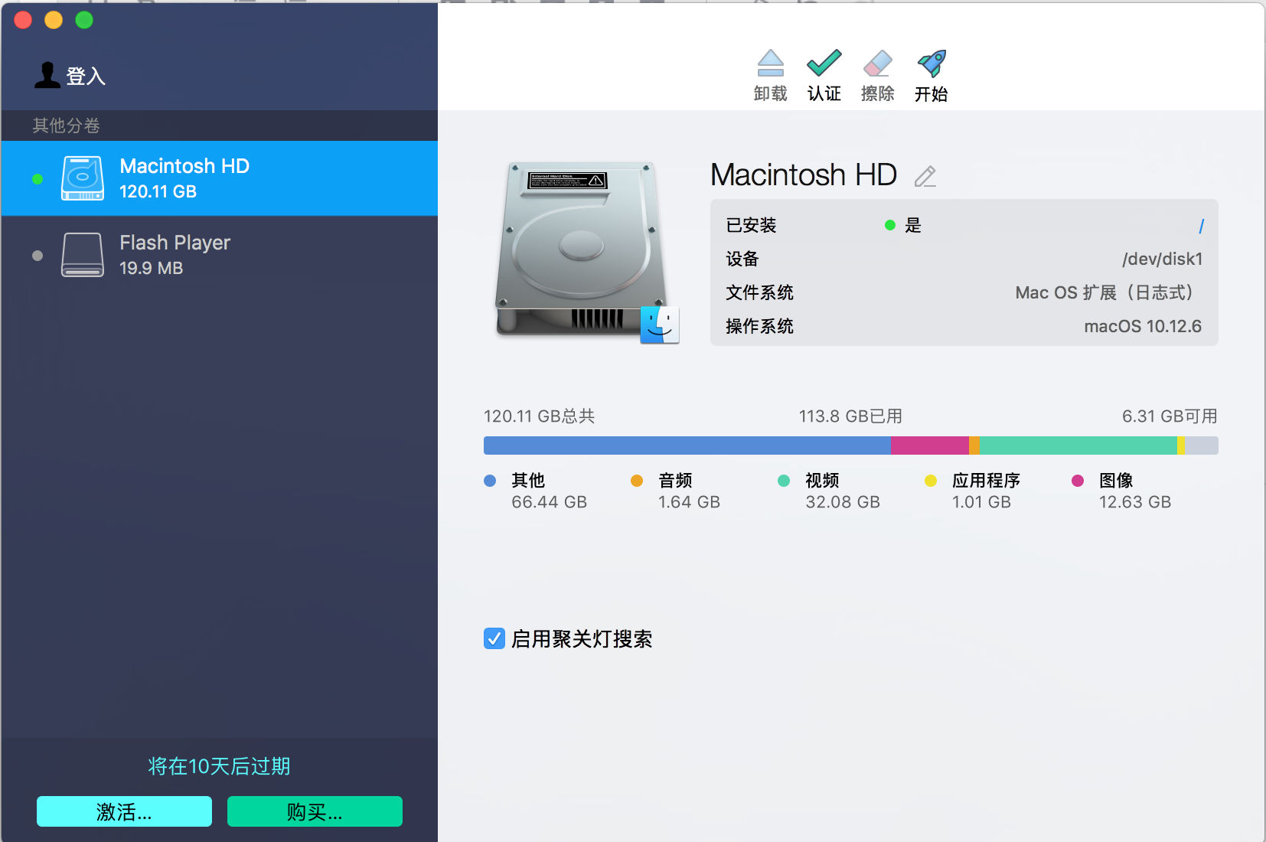
Task: Select the Macintosh HD volume row
Action: coord(220,178)
